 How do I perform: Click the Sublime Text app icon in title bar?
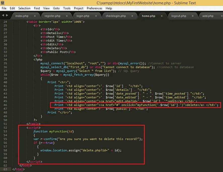coord(3,3)
